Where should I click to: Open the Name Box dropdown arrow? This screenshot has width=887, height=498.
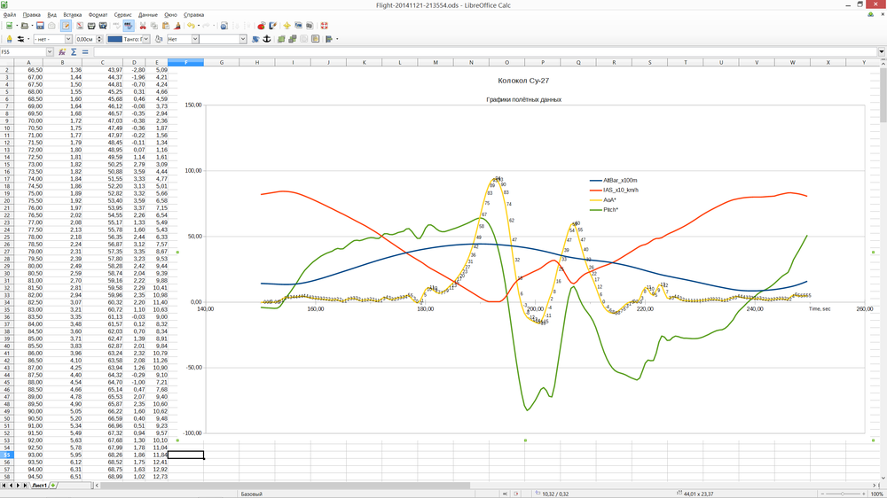(49, 52)
